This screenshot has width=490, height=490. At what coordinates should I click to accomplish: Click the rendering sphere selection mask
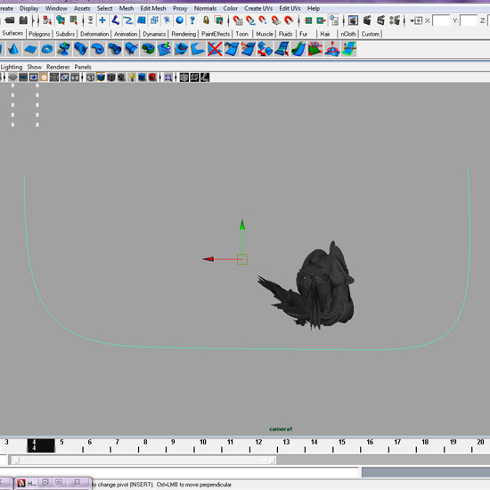point(180,20)
